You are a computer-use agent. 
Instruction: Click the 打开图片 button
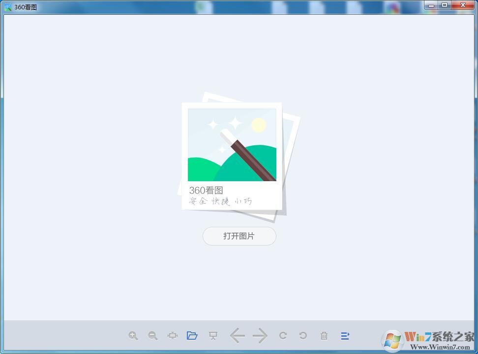[239, 236]
